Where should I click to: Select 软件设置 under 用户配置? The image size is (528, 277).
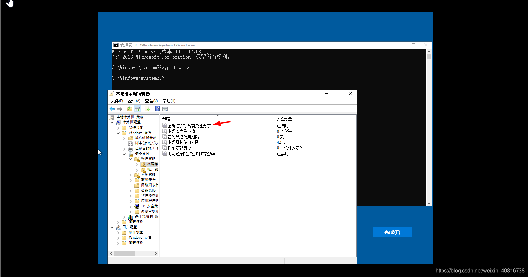(x=136, y=232)
